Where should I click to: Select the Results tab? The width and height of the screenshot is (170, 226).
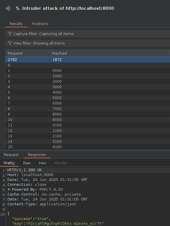pos(16,24)
